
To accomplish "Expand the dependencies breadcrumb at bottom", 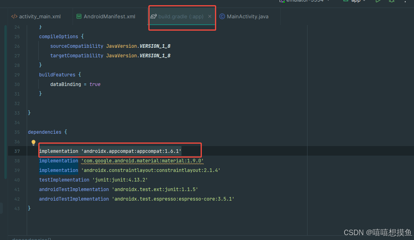I will click(x=31, y=238).
